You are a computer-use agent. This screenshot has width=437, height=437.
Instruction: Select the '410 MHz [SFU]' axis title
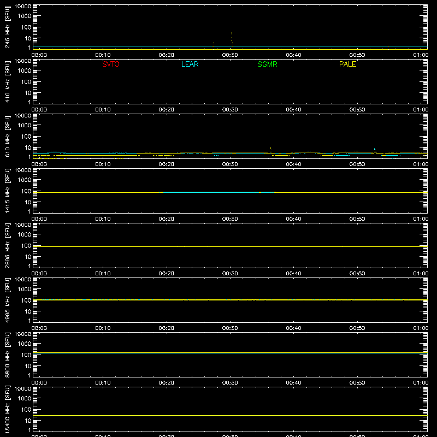coord(8,82)
